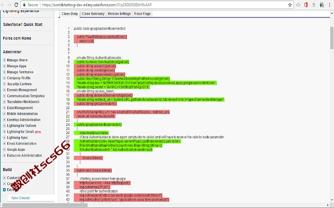Open the Chrome three-dot menu

coord(329,5)
